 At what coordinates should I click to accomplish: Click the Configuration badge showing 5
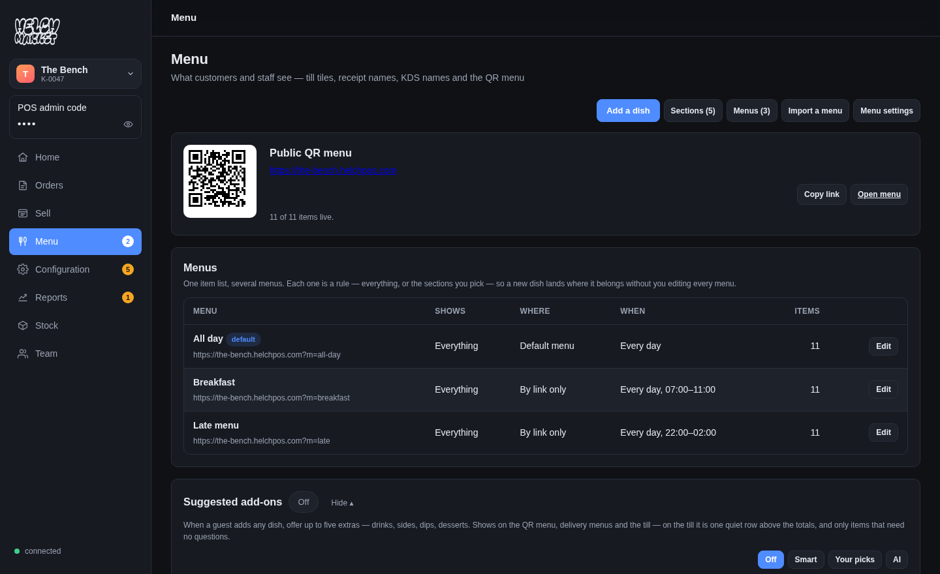point(128,269)
